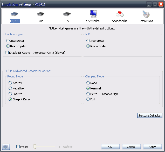The width and height of the screenshot is (165, 152).
Task: Select IOP Interpreter radio button
Action: (88, 41)
